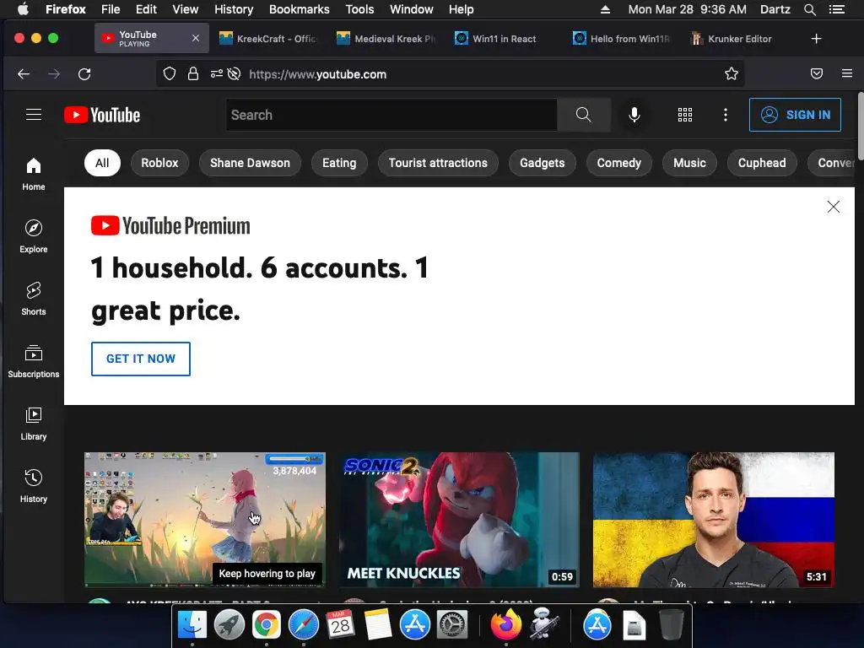Bookmark this page with the star icon
The width and height of the screenshot is (864, 648).
click(732, 74)
